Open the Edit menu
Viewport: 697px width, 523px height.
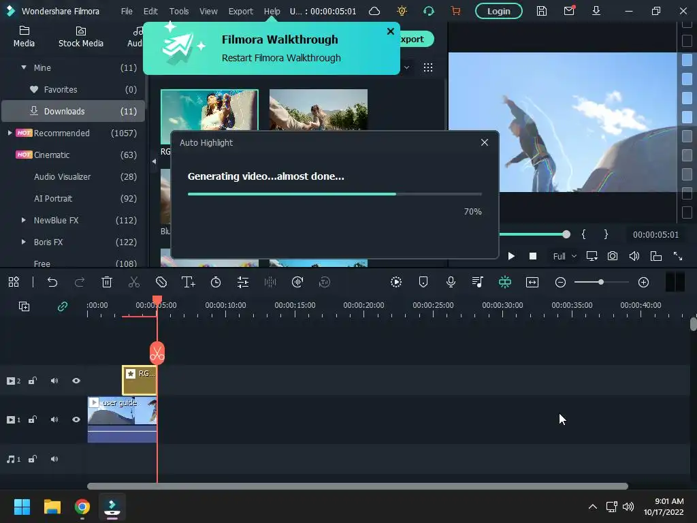click(150, 11)
